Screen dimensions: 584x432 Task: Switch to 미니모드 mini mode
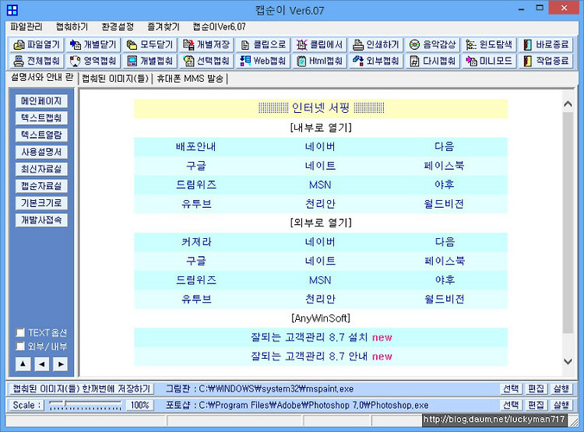[490, 61]
